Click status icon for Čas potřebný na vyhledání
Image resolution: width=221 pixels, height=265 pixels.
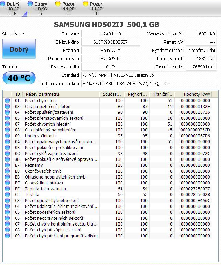(7, 130)
